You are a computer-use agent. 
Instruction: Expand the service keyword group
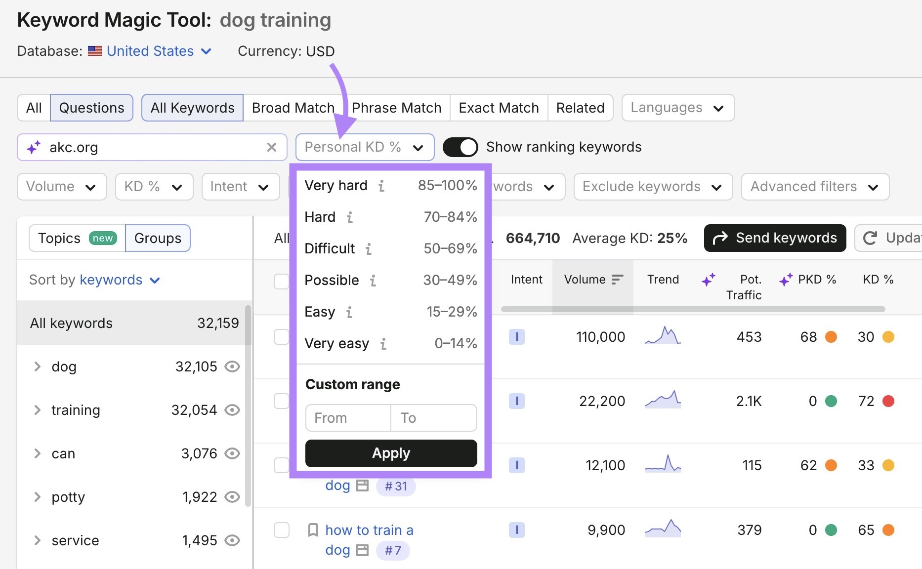coord(37,540)
